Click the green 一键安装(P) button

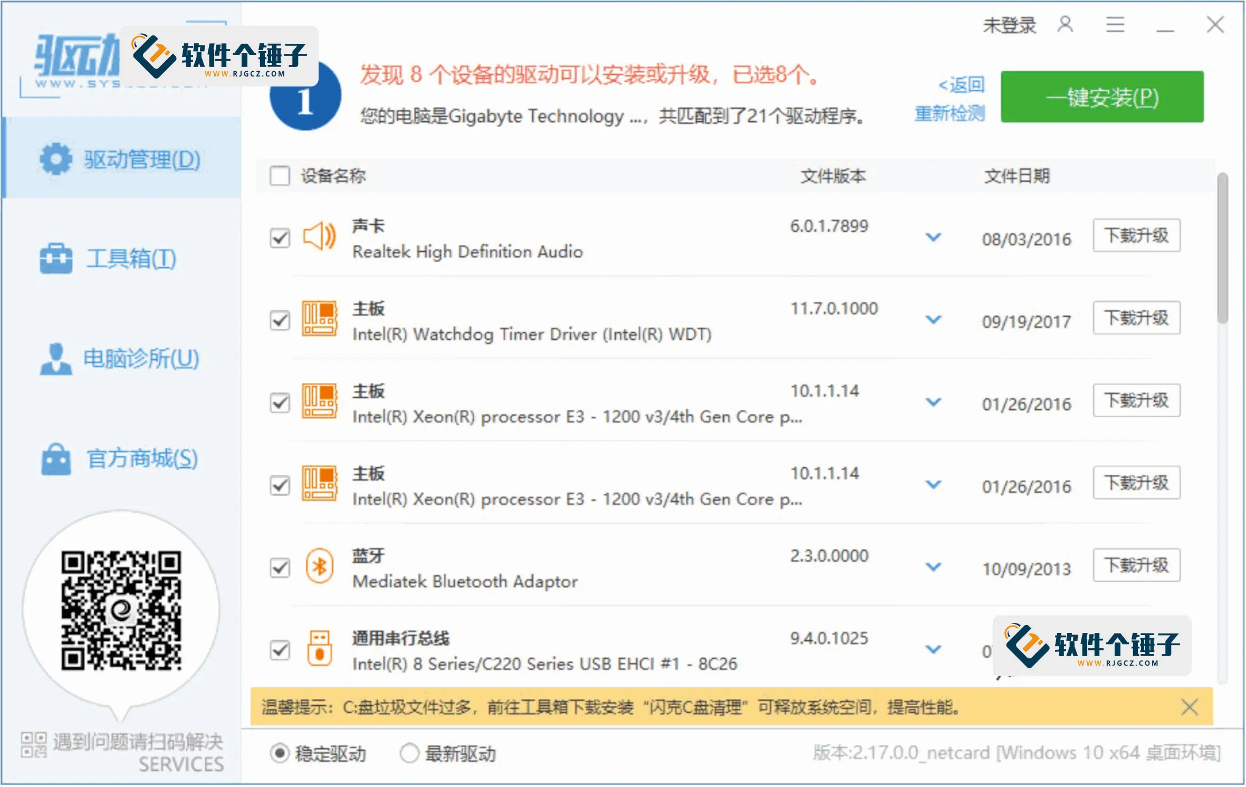(x=1102, y=97)
